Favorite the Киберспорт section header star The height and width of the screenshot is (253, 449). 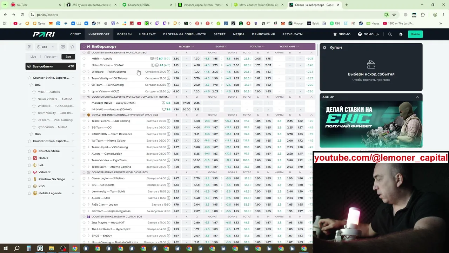coord(84,46)
